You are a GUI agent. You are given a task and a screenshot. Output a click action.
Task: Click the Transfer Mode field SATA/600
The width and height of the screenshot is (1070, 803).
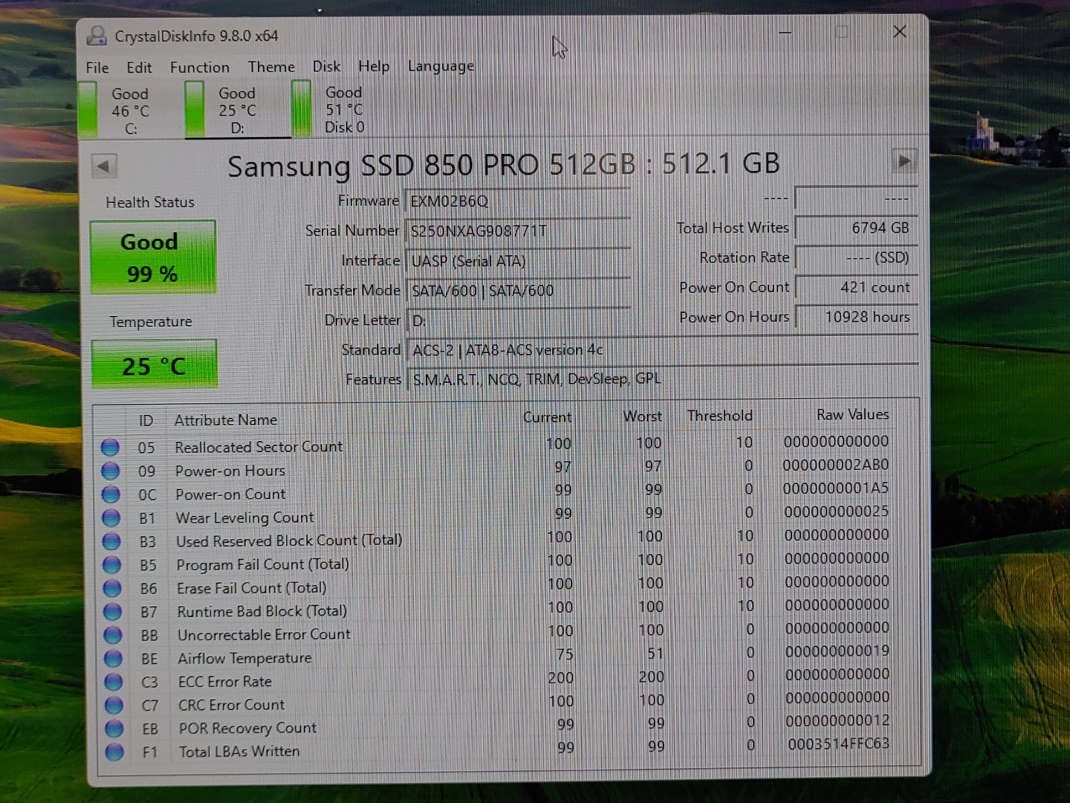pyautogui.click(x=518, y=291)
